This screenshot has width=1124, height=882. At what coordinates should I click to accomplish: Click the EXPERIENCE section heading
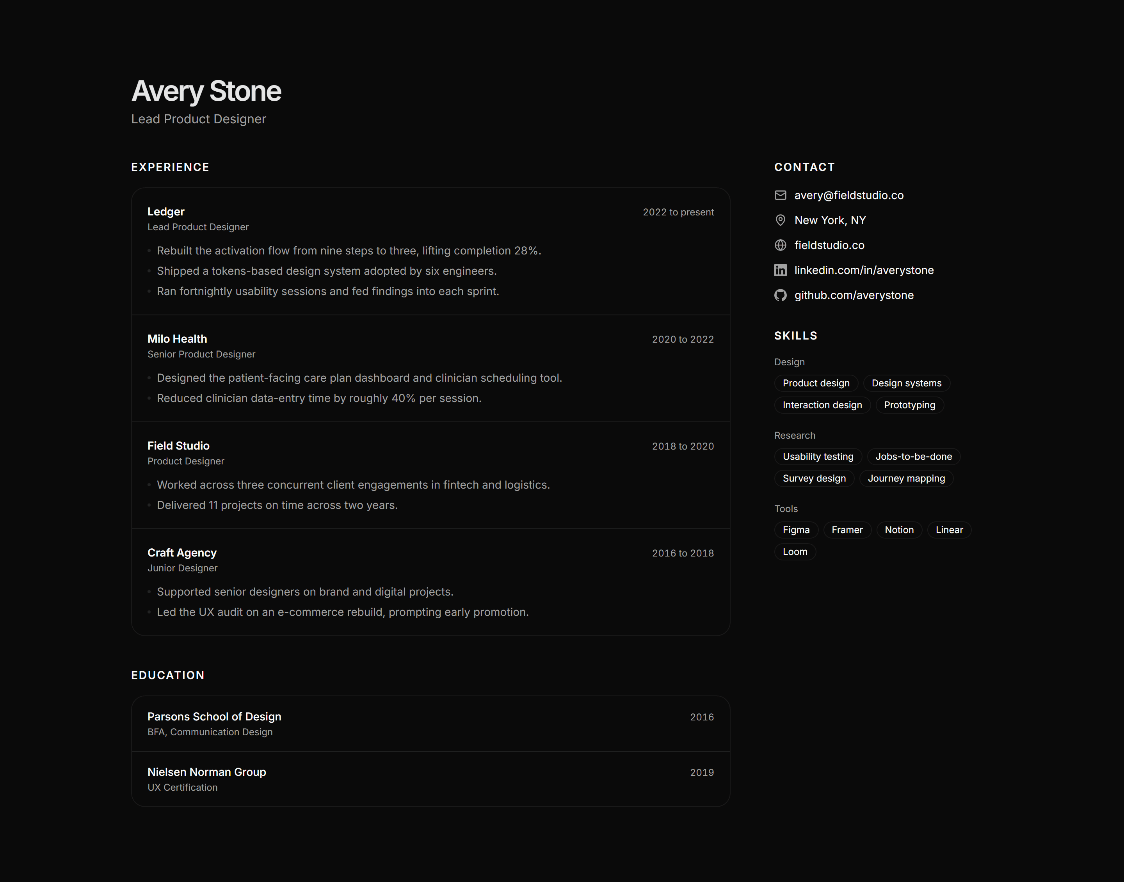click(x=170, y=167)
